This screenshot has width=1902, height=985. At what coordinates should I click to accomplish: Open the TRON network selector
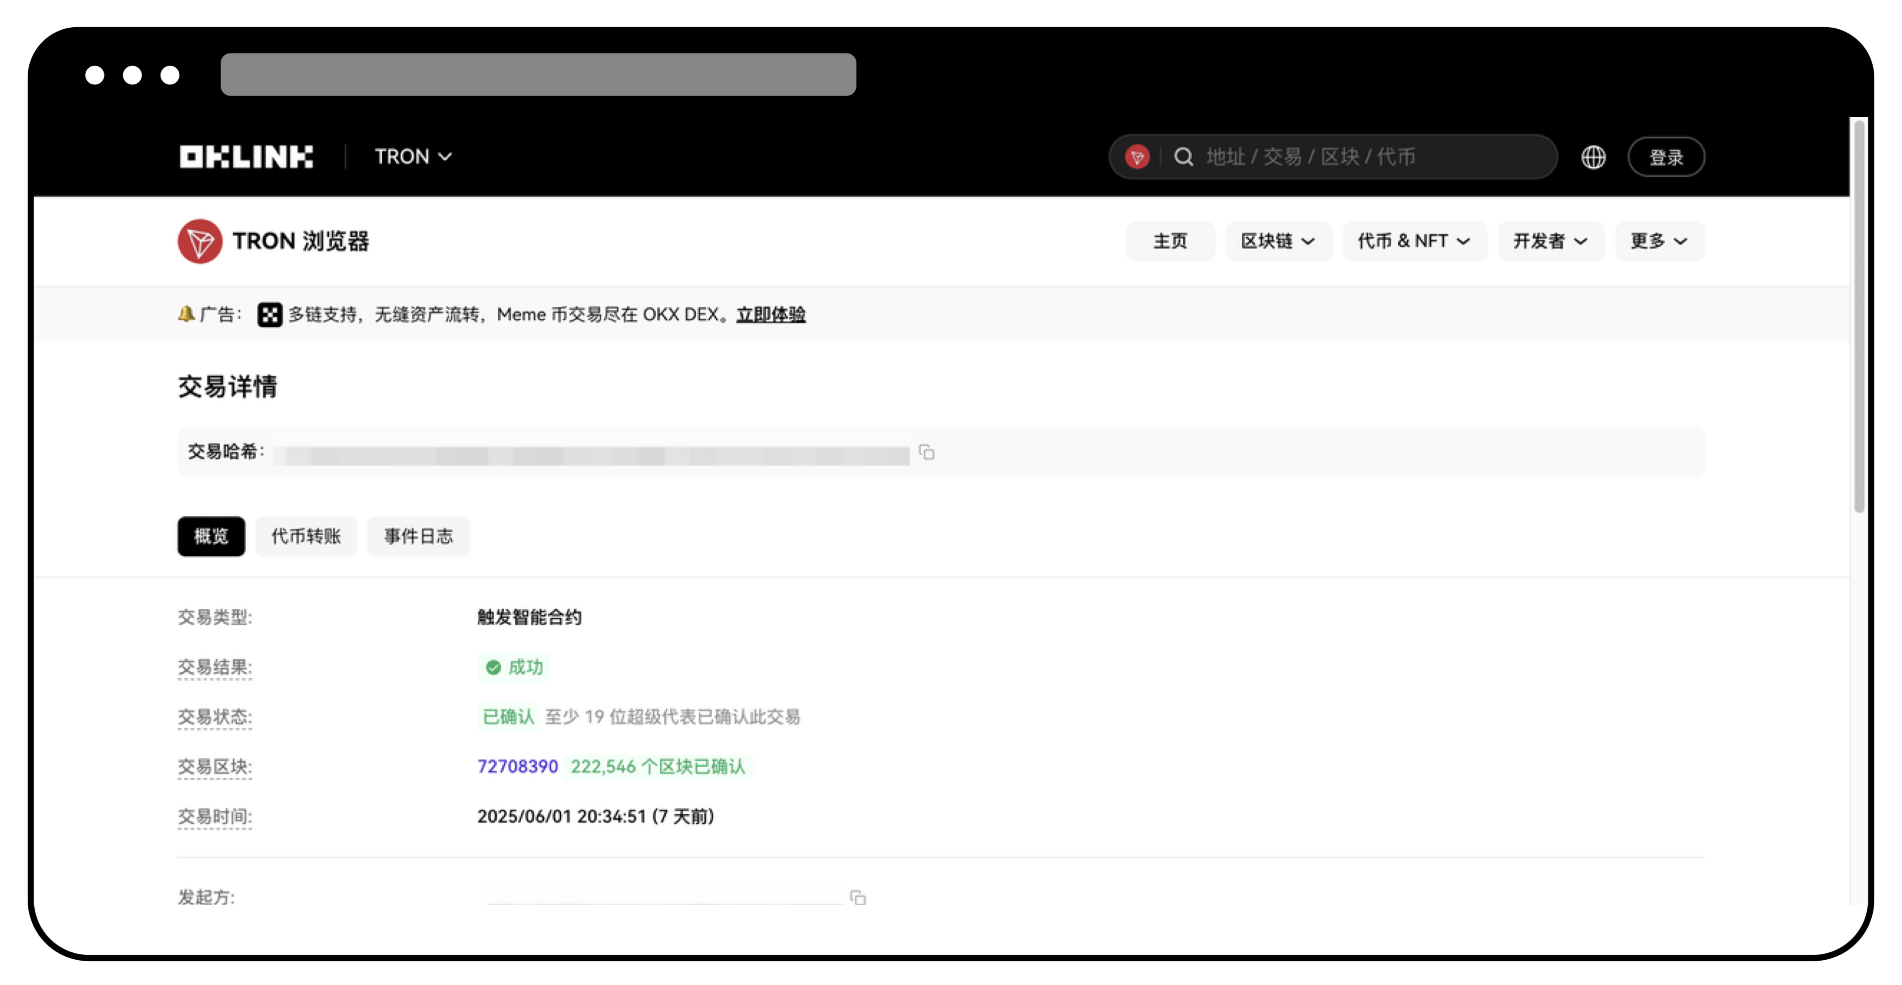pyautogui.click(x=412, y=156)
